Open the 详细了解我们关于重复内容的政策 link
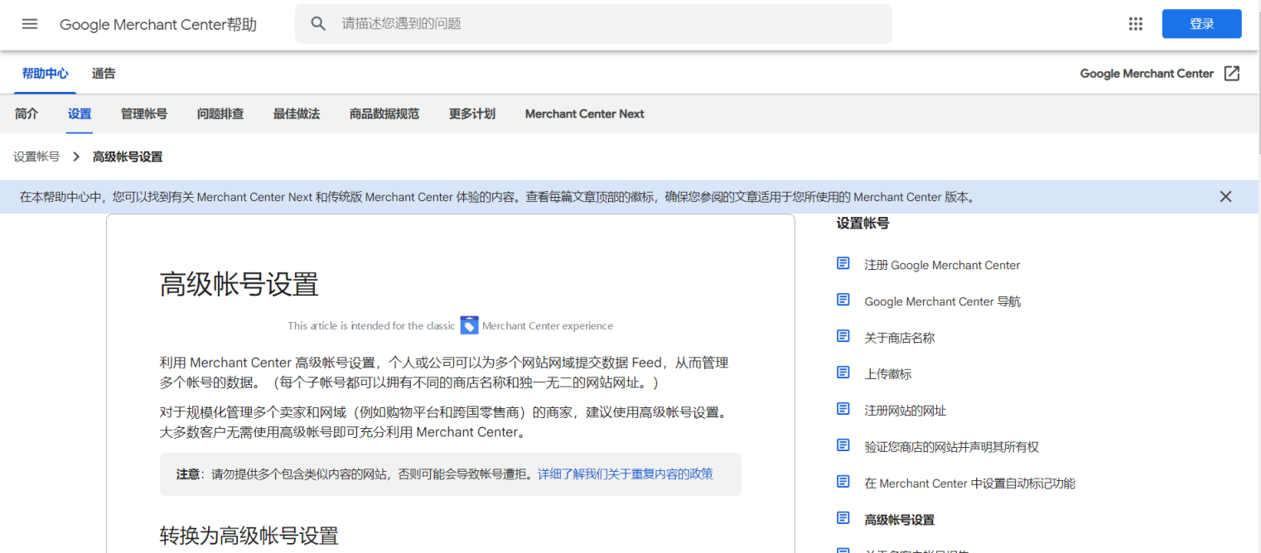The width and height of the screenshot is (1261, 553). (625, 474)
